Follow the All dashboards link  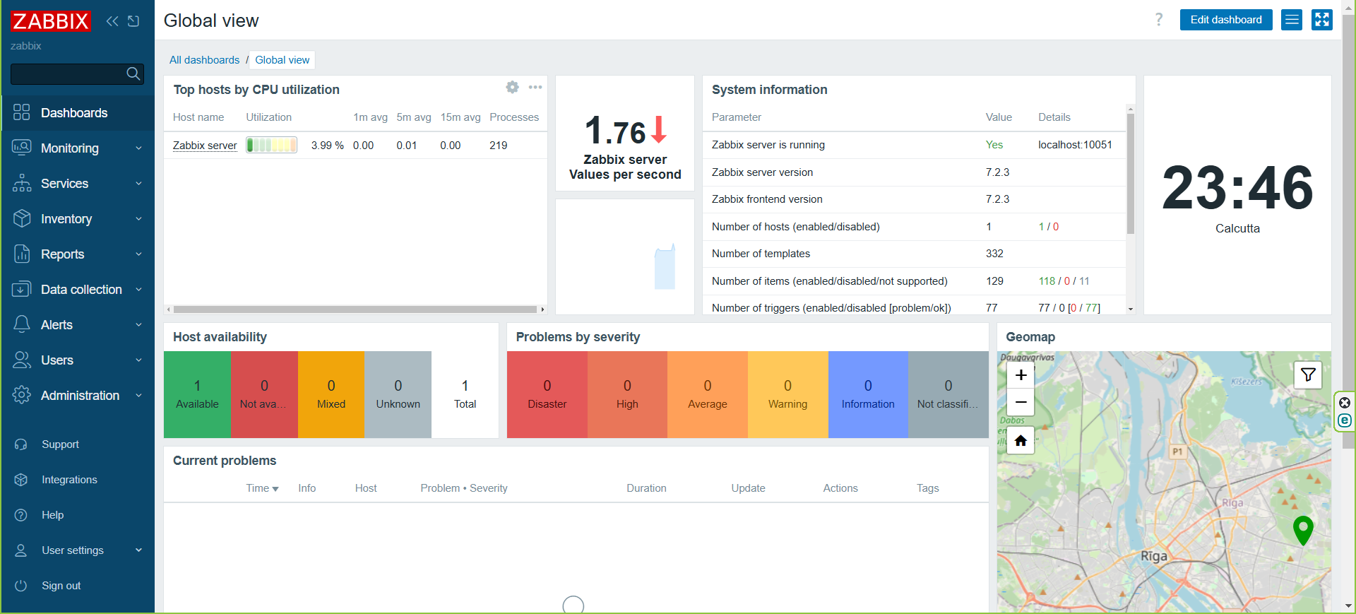click(204, 60)
